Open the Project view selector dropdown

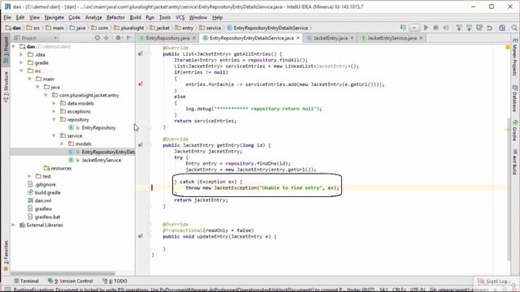(x=35, y=38)
